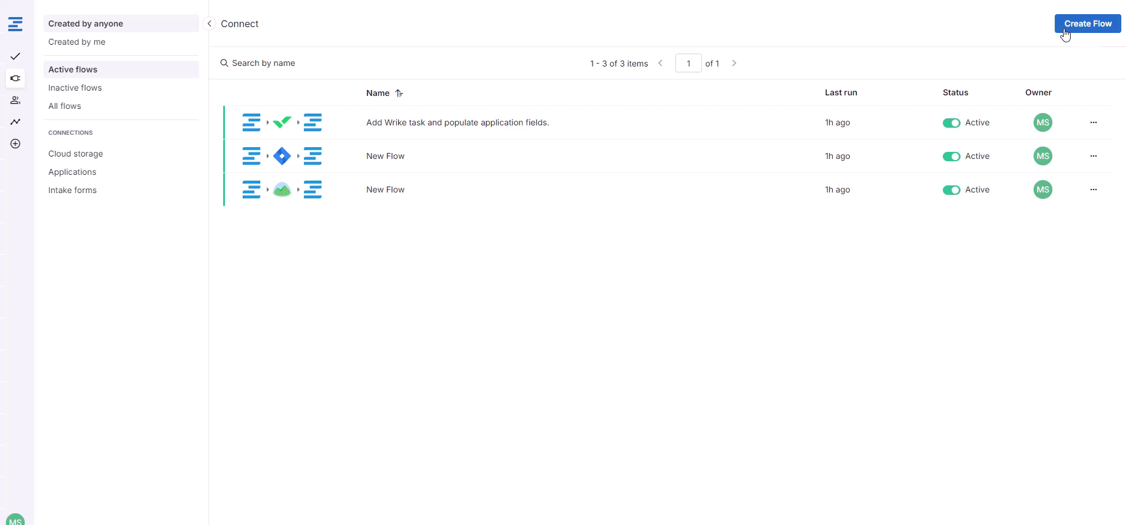Click the green landscape icon in third flow
The image size is (1126, 525).
(282, 190)
